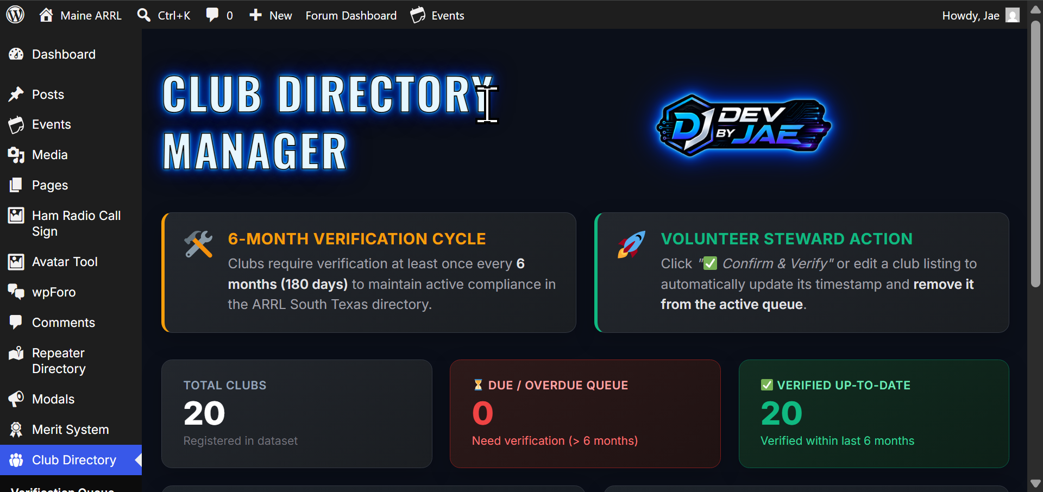Image resolution: width=1043 pixels, height=492 pixels.
Task: Click the Verified Up-To-Date card
Action: pyautogui.click(x=874, y=413)
